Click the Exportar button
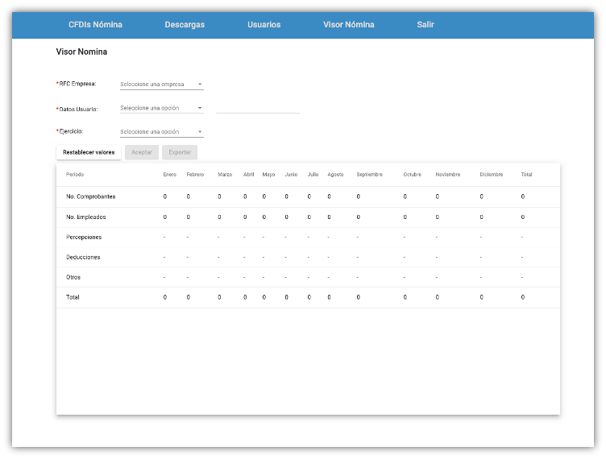This screenshot has width=606, height=459. [x=180, y=152]
